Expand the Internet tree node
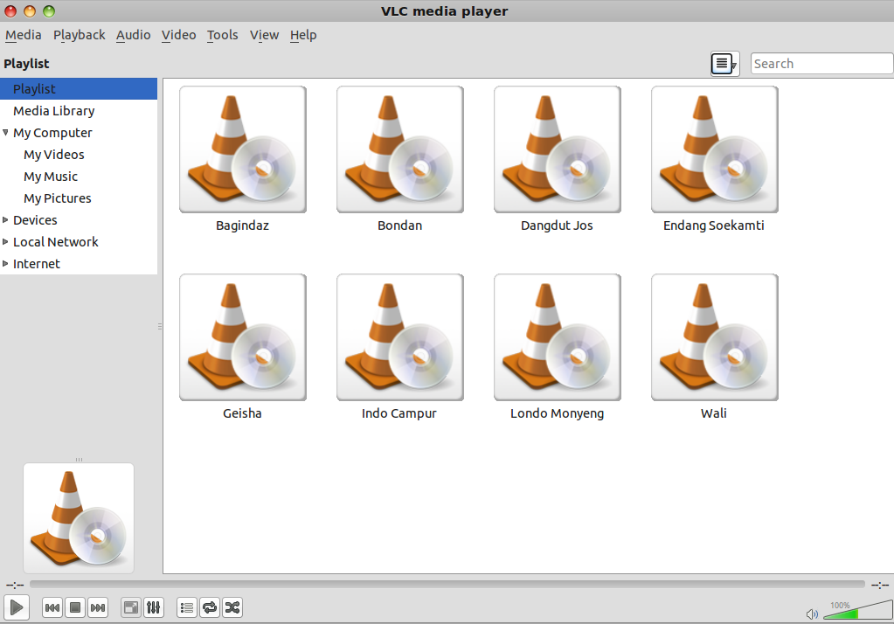894x624 pixels. (x=5, y=264)
